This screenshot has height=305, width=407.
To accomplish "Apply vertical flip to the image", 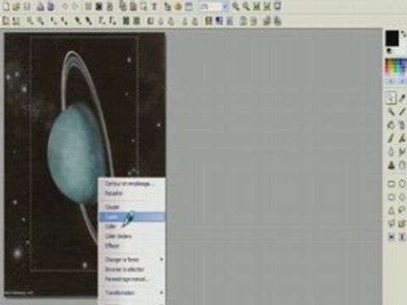I will click(254, 21).
